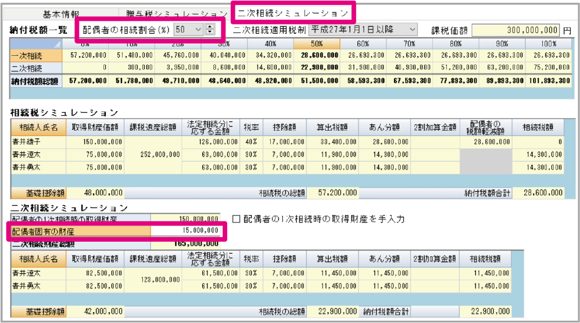Select the 28,600,000 cell under 50%
This screenshot has width=580, height=323.
click(316, 55)
